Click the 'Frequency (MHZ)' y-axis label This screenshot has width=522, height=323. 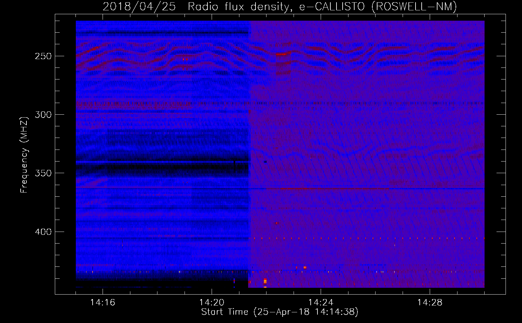(x=24, y=155)
